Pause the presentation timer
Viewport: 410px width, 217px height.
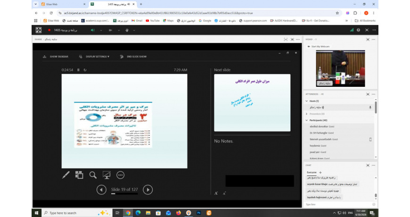coord(78,70)
